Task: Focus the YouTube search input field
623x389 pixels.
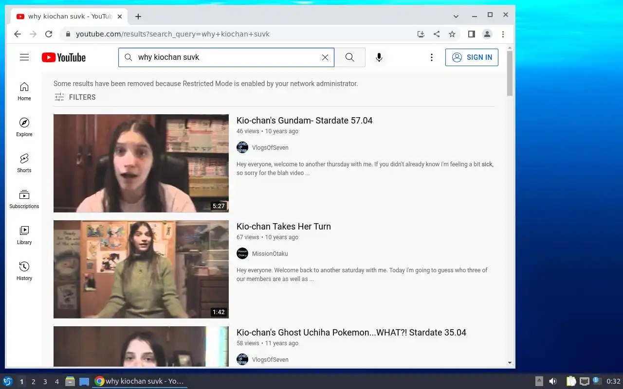Action: (226, 57)
